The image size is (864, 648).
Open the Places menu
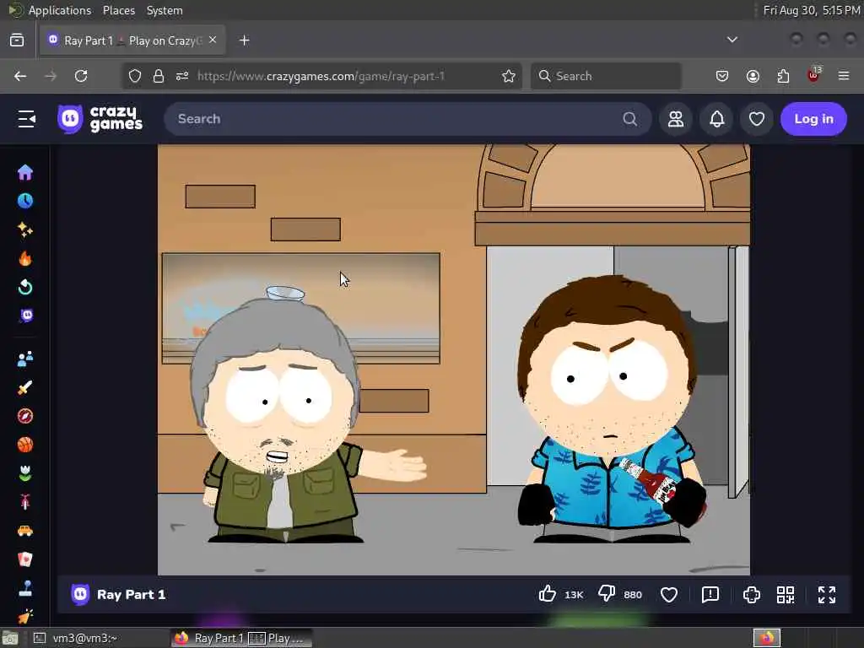click(119, 10)
